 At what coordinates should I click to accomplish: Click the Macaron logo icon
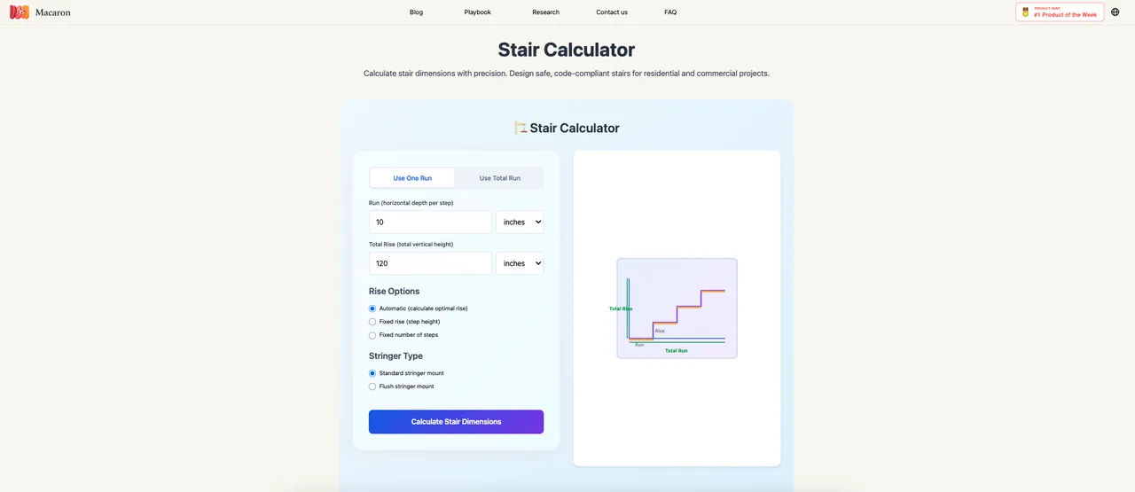(x=20, y=12)
